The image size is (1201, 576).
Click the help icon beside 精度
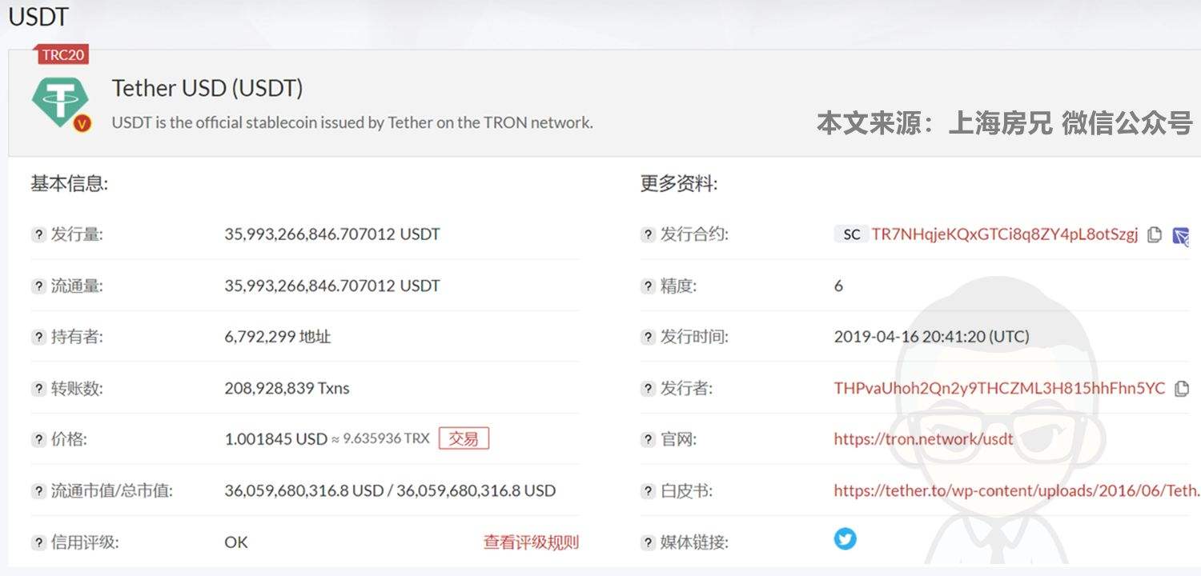[x=648, y=286]
